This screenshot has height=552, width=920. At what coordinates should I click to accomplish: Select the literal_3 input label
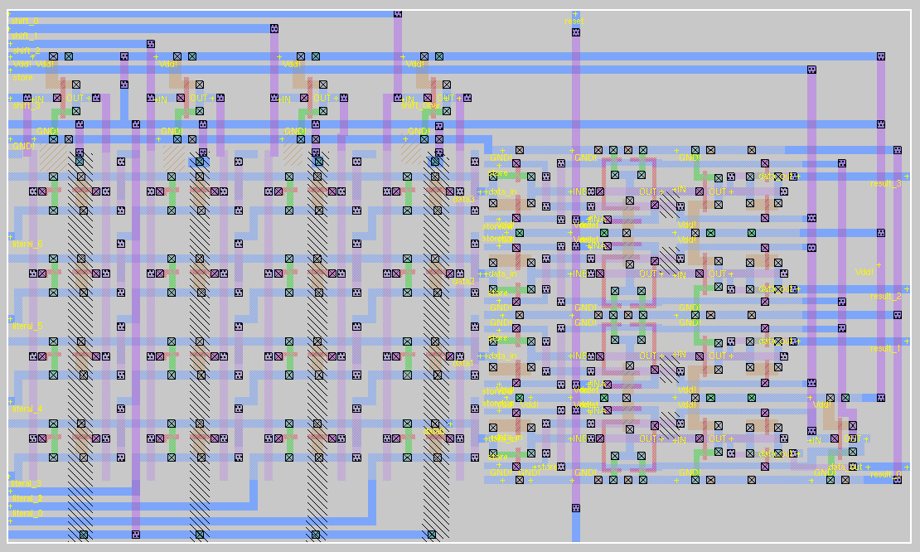pos(27,483)
